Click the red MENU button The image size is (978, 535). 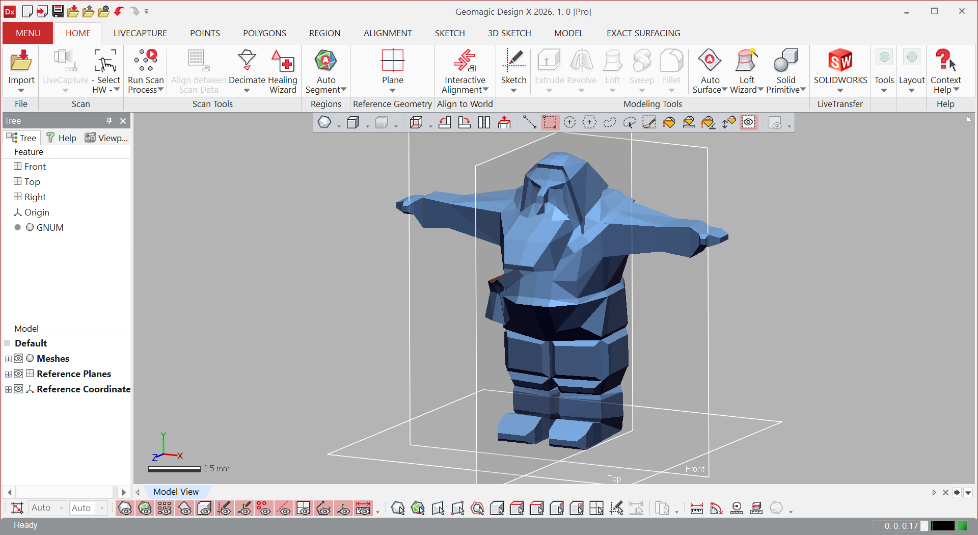click(28, 33)
